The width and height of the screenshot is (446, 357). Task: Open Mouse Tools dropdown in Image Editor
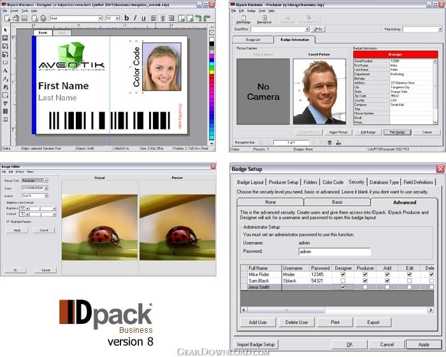point(46,180)
